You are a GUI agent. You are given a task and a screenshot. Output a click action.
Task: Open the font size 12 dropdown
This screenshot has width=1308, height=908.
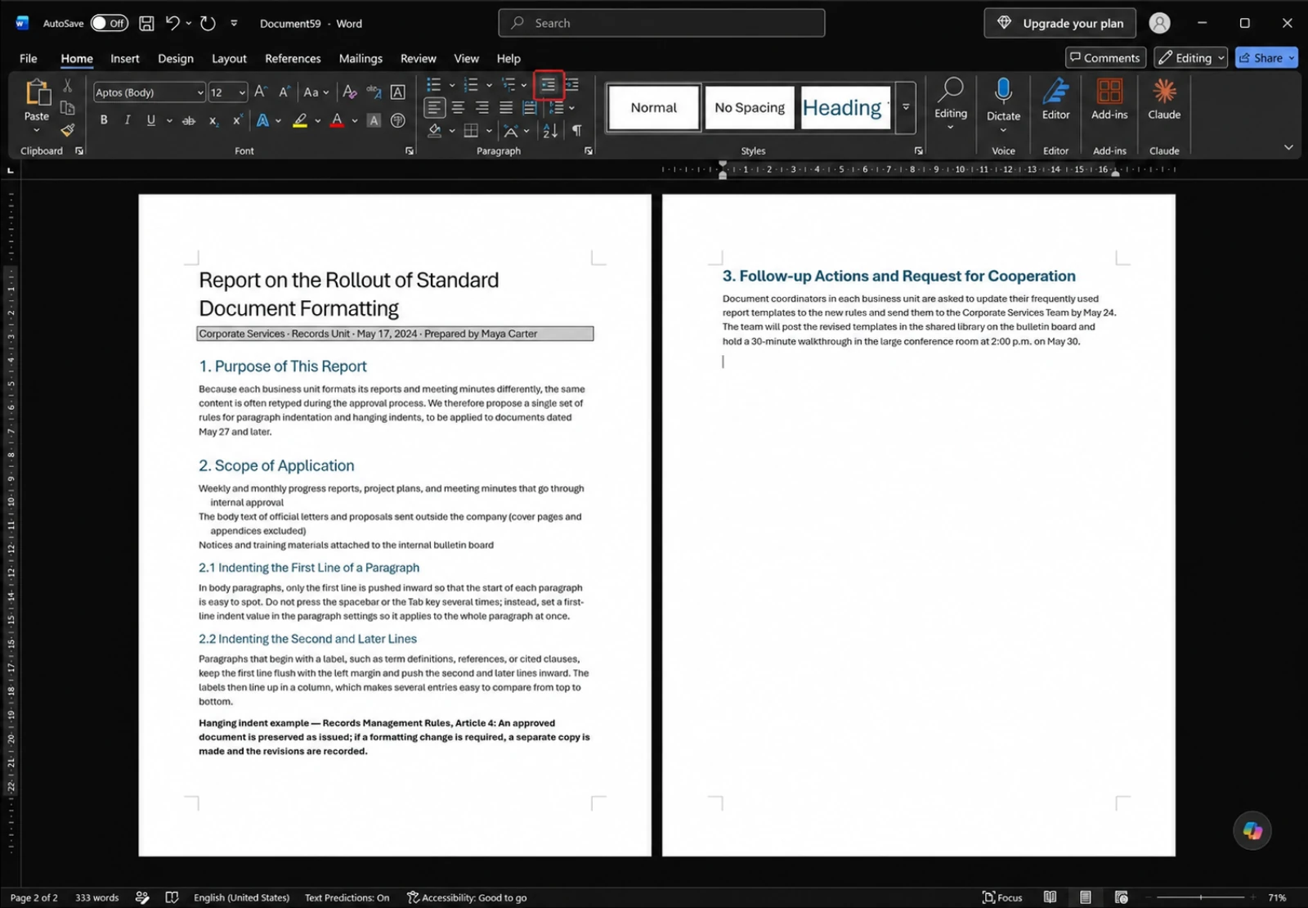[x=242, y=92]
